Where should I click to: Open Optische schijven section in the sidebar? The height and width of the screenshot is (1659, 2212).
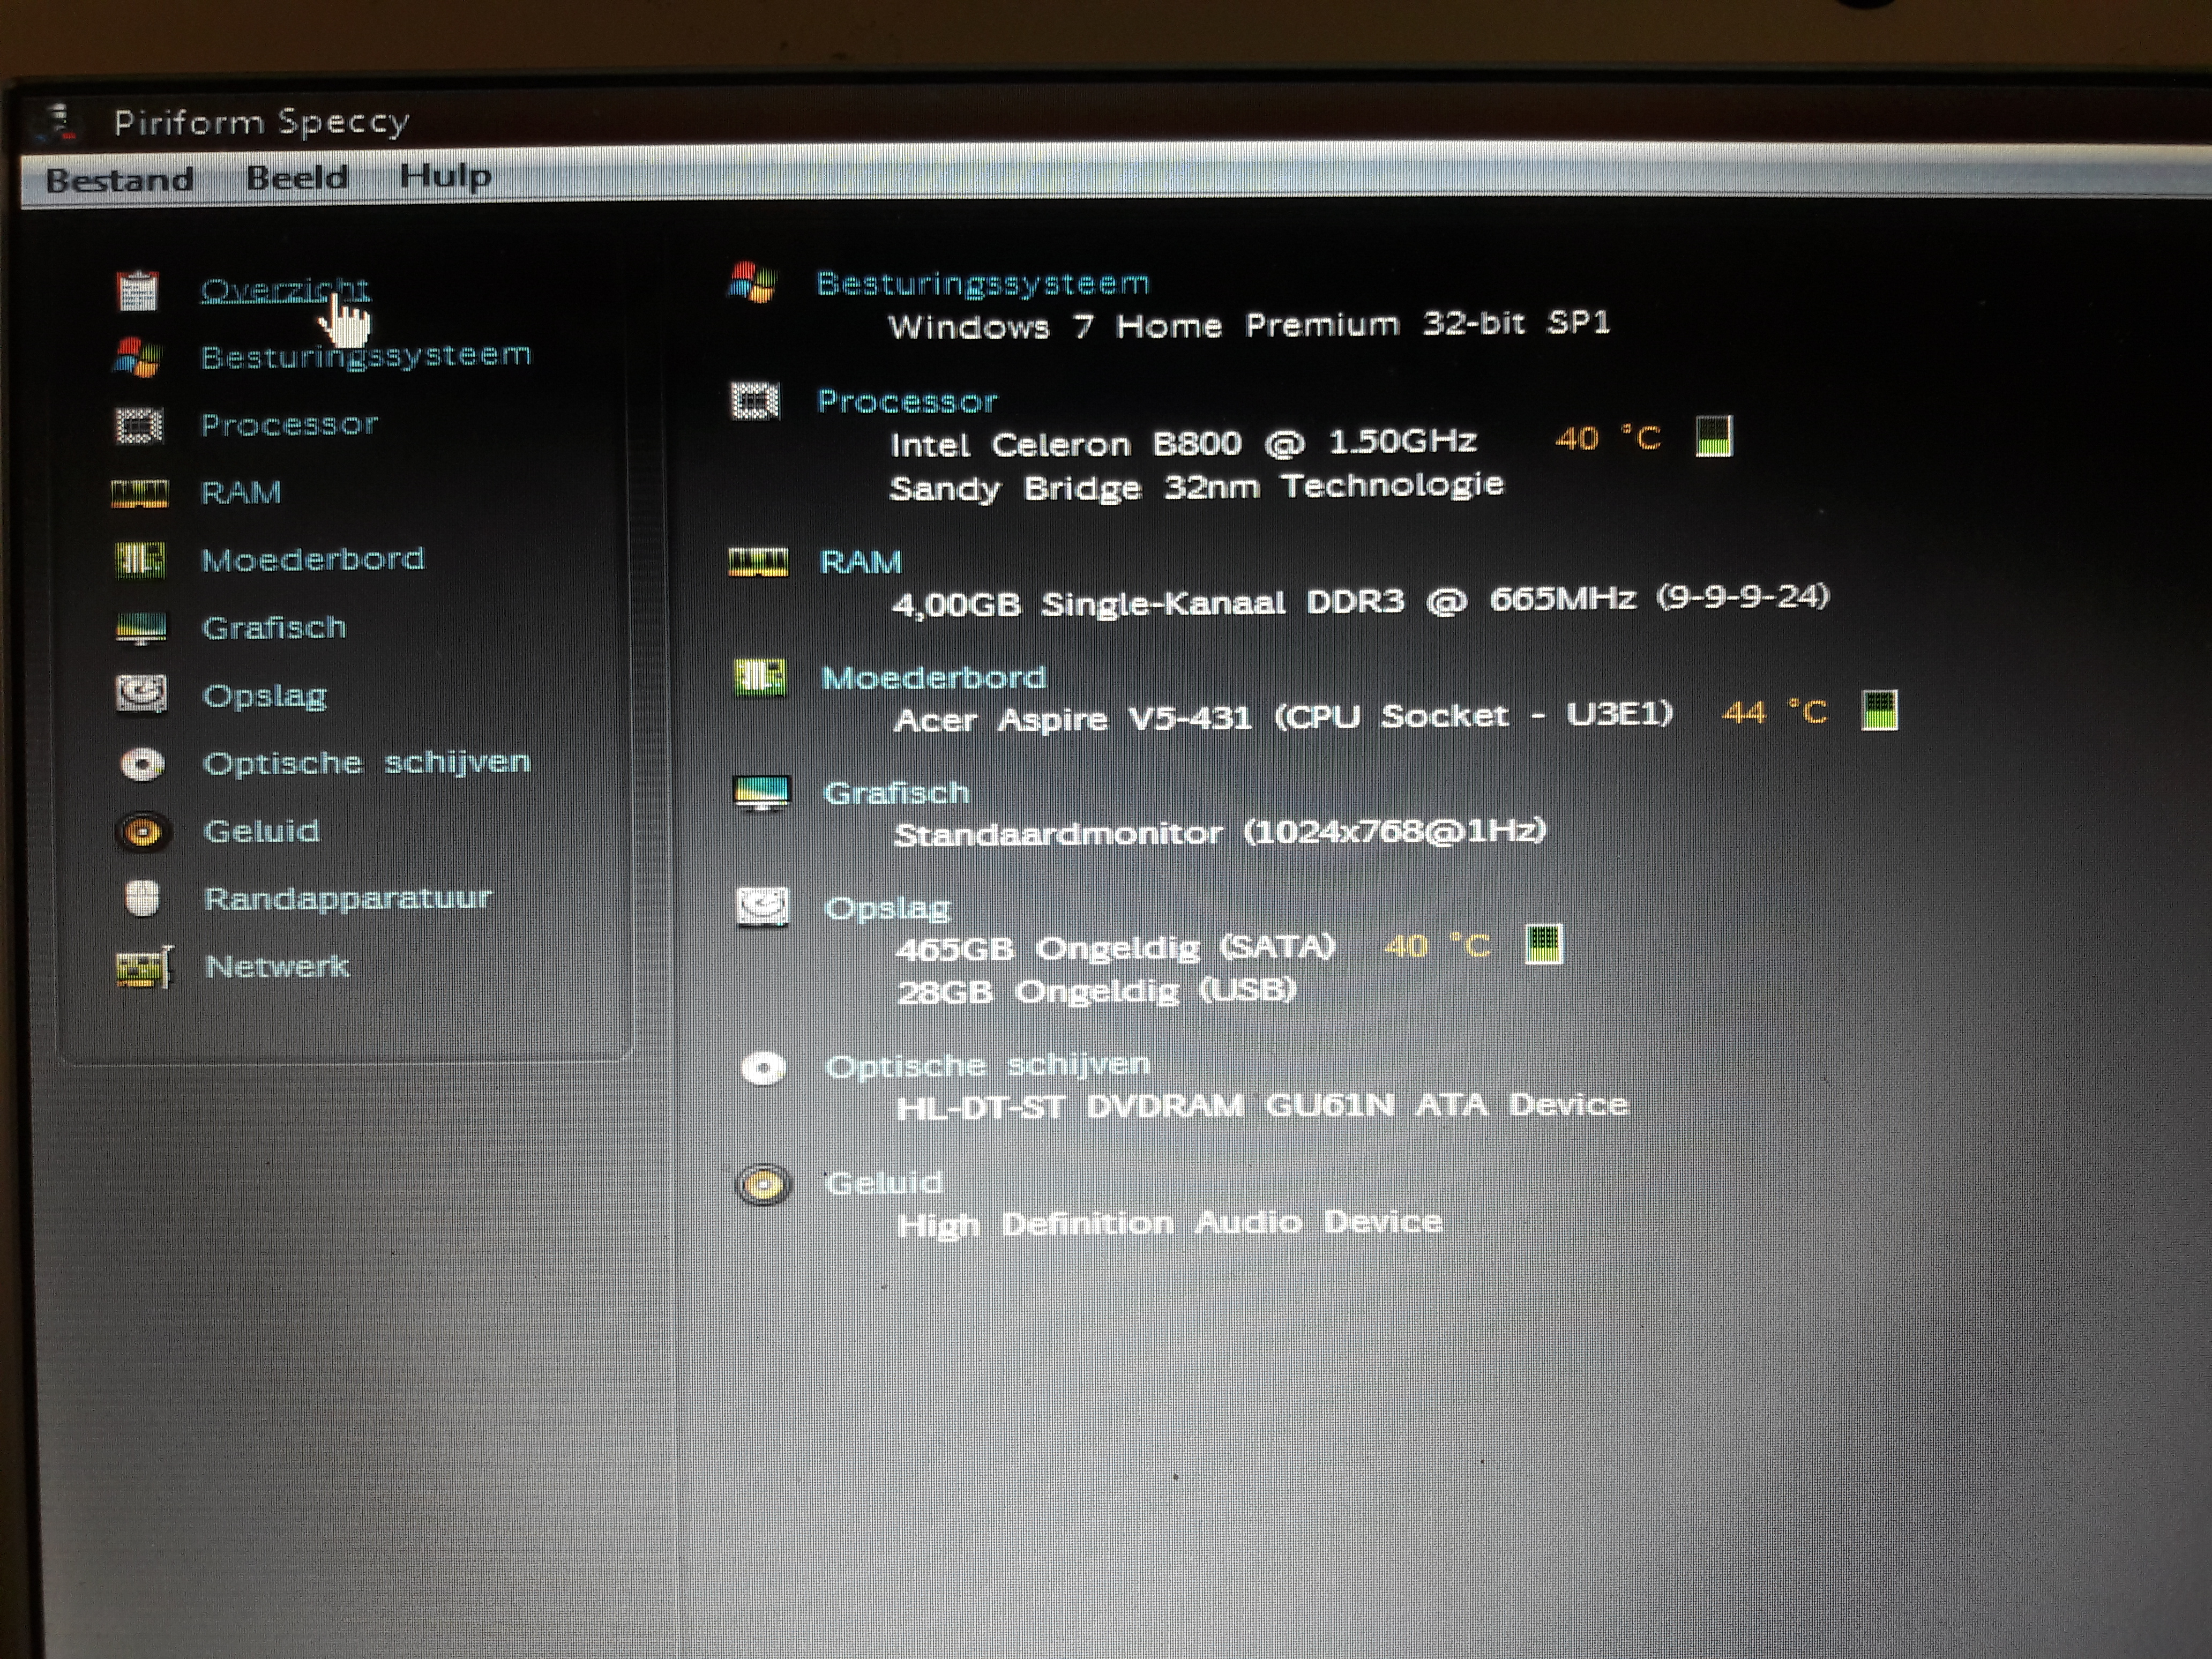pos(366,762)
